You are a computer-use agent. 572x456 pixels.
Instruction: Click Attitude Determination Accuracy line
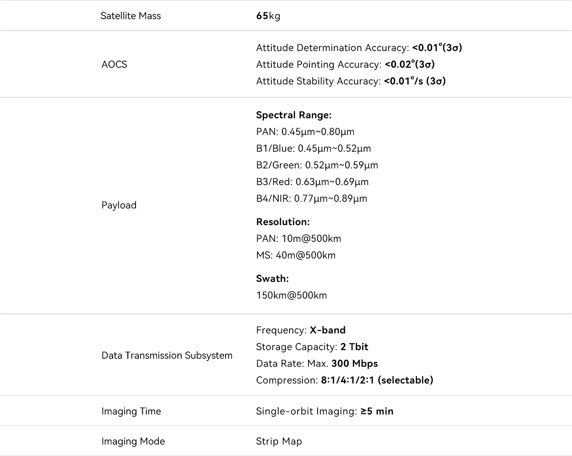(x=359, y=48)
